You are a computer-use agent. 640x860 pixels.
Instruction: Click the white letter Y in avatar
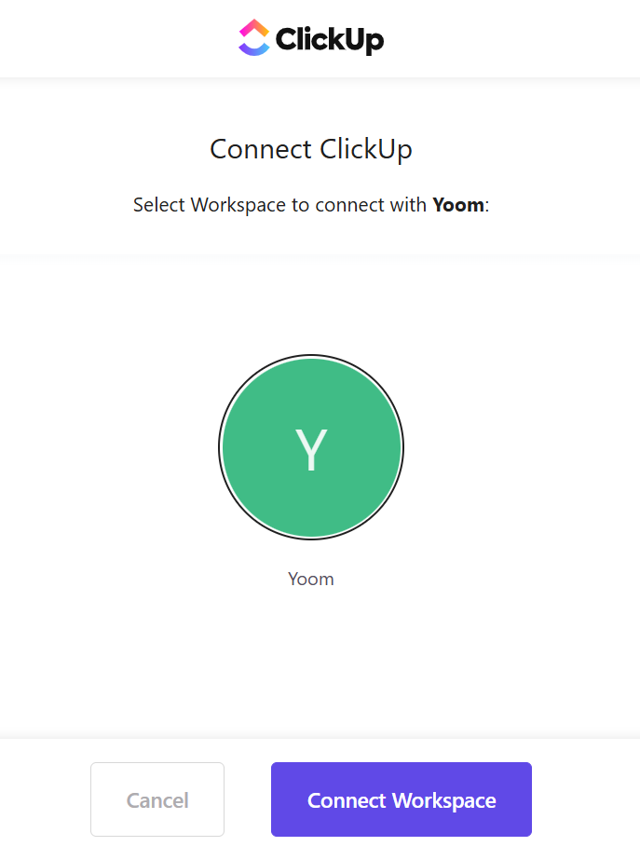(x=311, y=450)
